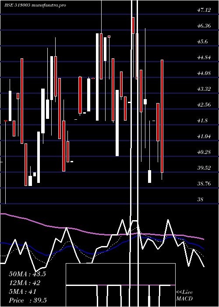Screen dimensions: 219x307
Task: Click the 47.12 price axis label
Action: [204, 10]
